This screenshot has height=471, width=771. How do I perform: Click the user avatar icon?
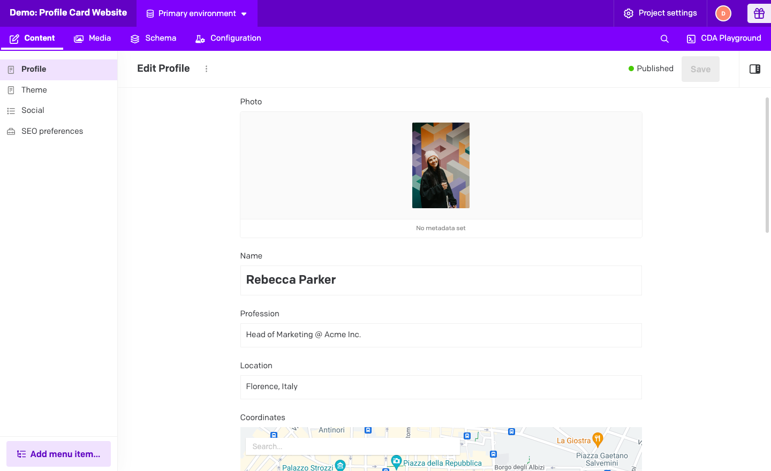(723, 13)
